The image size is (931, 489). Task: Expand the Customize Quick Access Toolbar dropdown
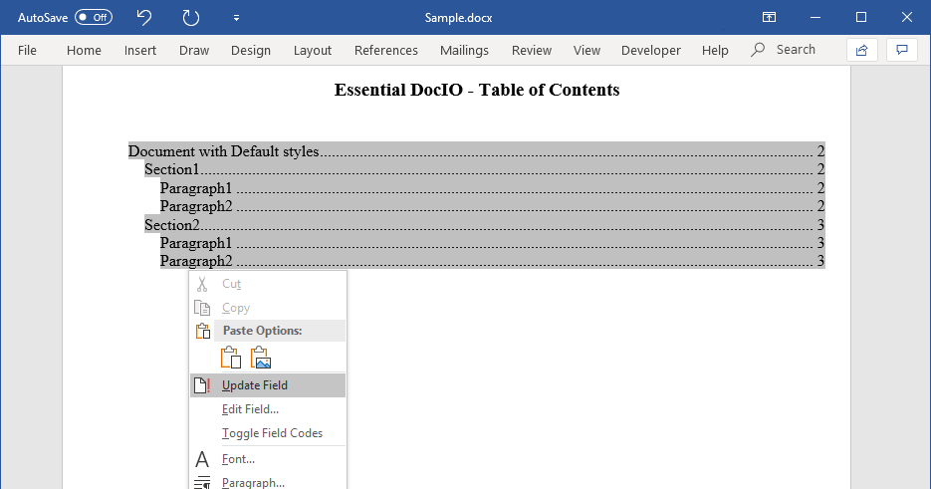pyautogui.click(x=236, y=18)
